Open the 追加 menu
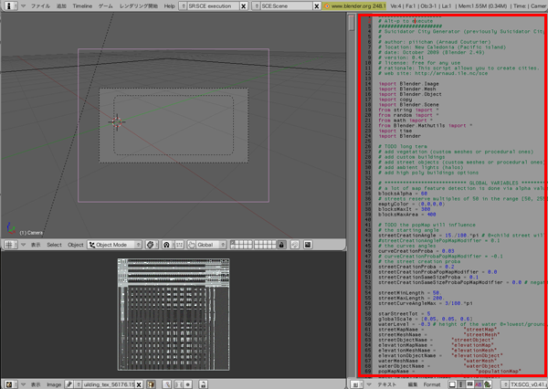The width and height of the screenshot is (548, 389). pyautogui.click(x=61, y=6)
